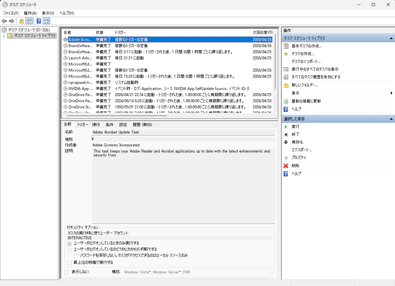Click the 無効化 down-arrow icon
Viewport: 395px width, 286px height.
pos(286,142)
